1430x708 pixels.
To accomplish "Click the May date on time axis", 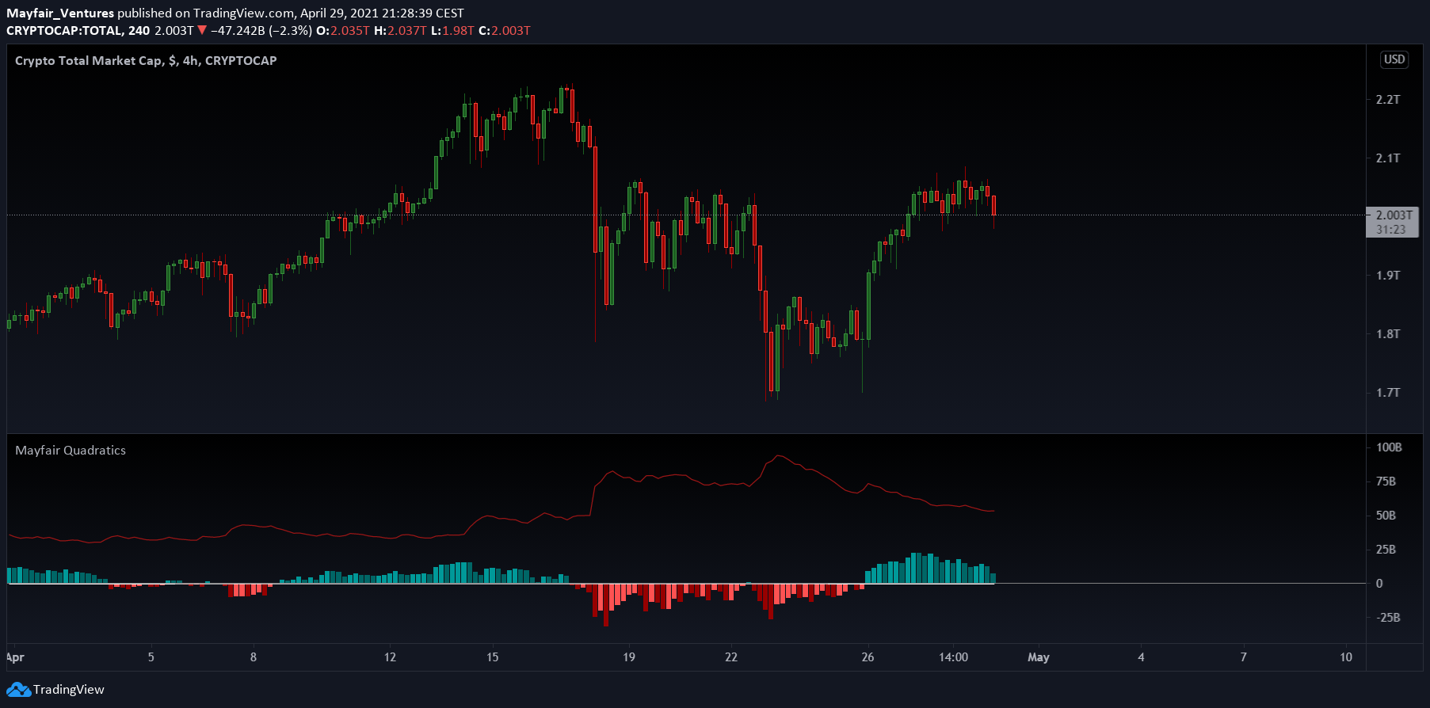I will point(1039,657).
